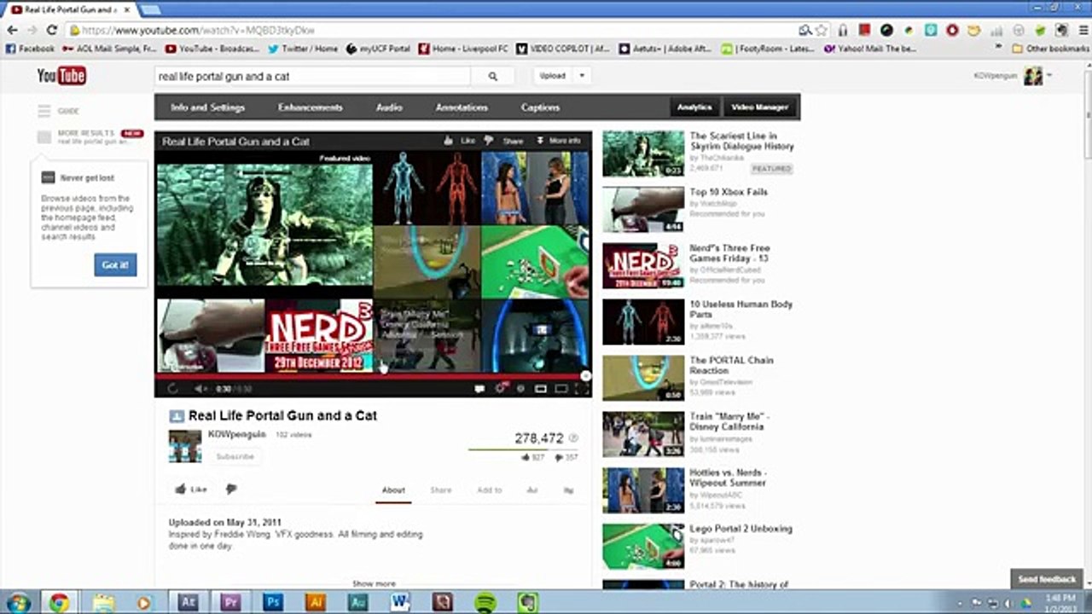This screenshot has height=614, width=1092.
Task: Click the thumbs down icon in player overlay
Action: coord(489,141)
